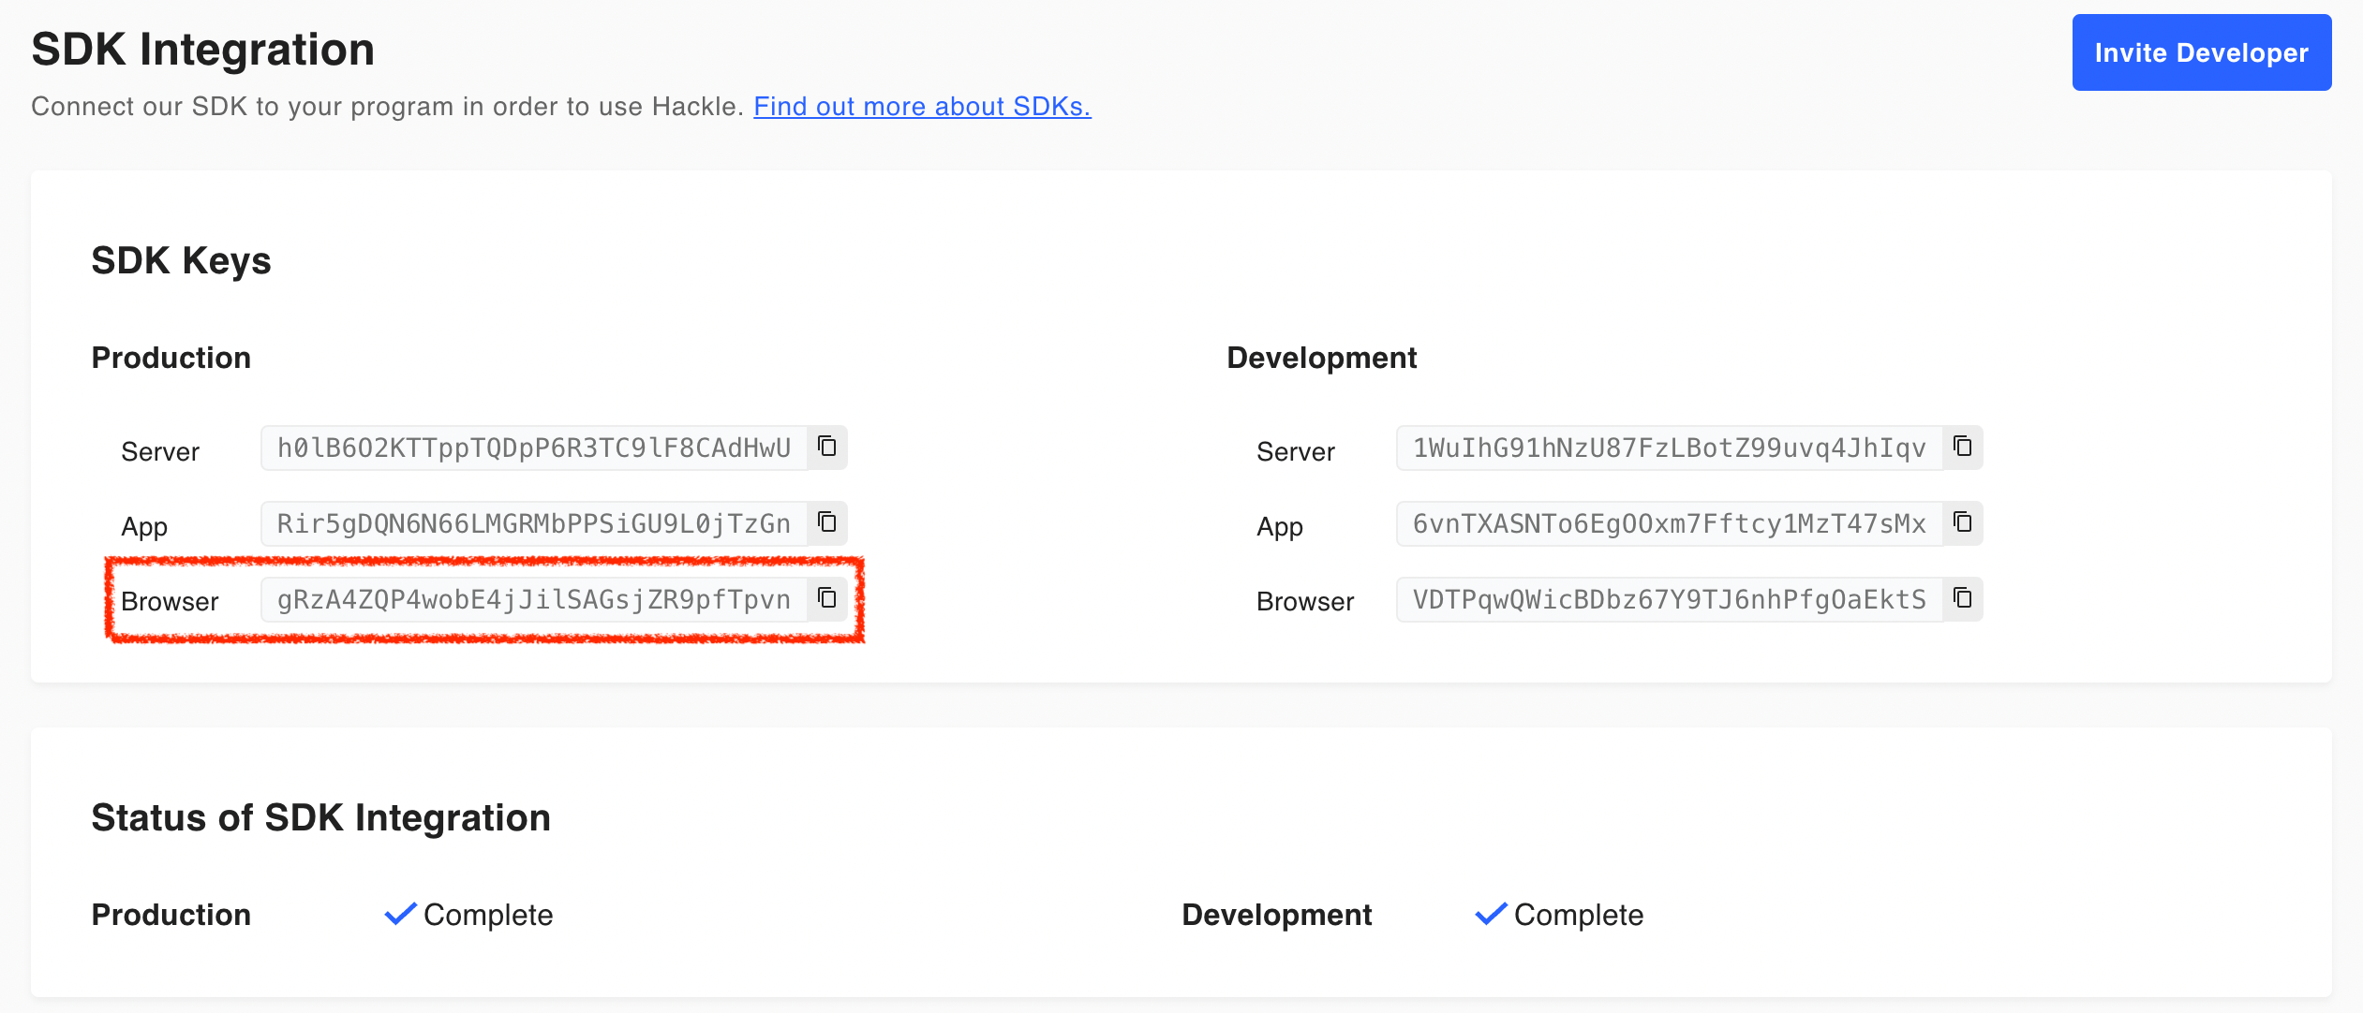Copy the Development Server SDK key
This screenshot has width=2363, height=1013.
click(1962, 447)
